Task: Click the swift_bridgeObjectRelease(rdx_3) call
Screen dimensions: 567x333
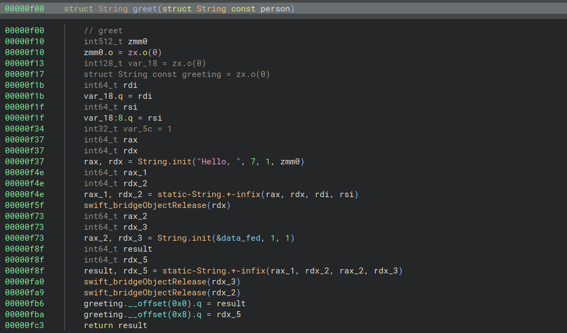Action: coord(162,282)
